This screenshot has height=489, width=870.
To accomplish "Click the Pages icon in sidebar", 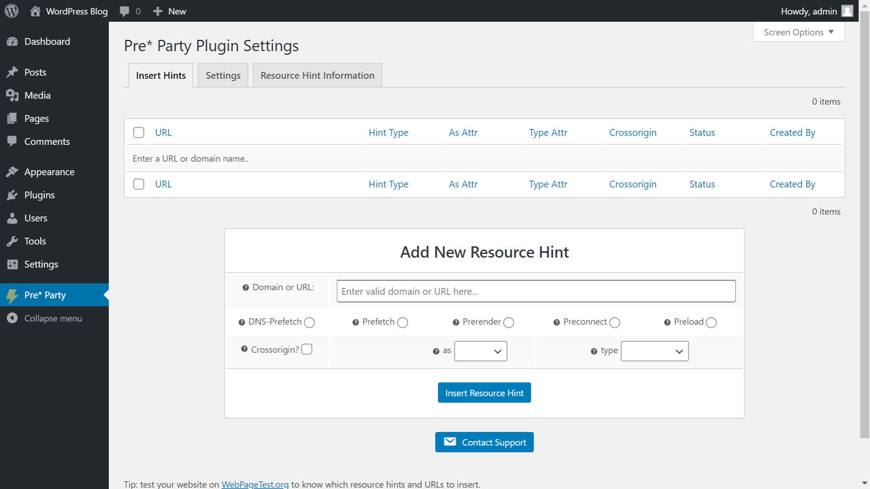I will point(12,118).
